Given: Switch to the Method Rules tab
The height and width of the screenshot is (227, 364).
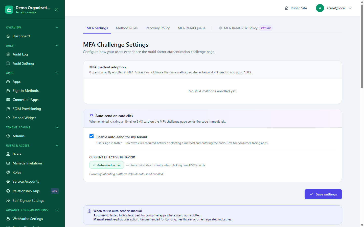Looking at the screenshot, I should (127, 28).
